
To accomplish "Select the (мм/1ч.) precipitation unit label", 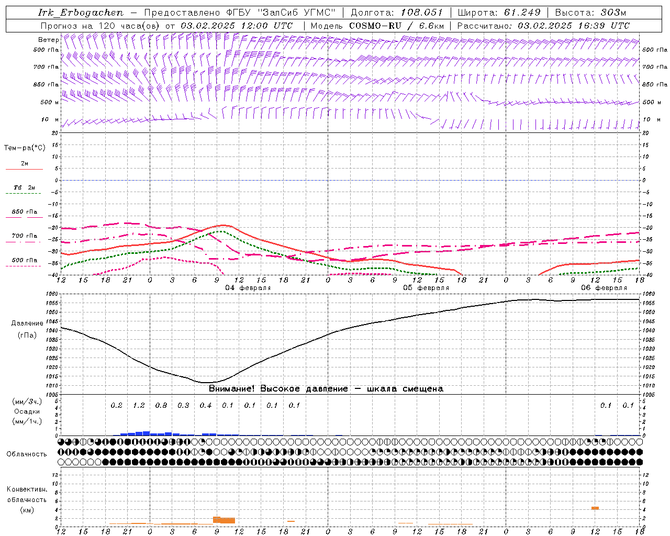I will click(27, 421).
